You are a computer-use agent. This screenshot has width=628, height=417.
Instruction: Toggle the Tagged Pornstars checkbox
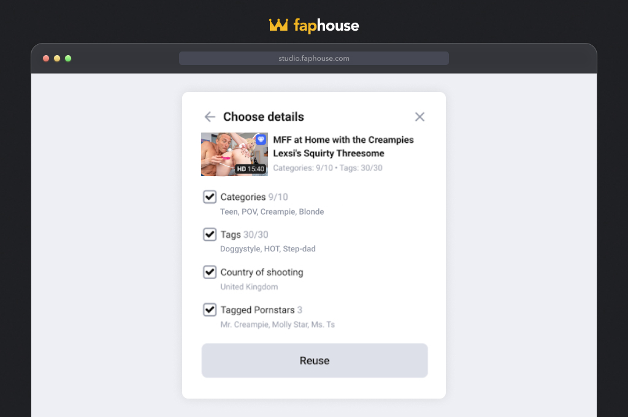click(210, 310)
